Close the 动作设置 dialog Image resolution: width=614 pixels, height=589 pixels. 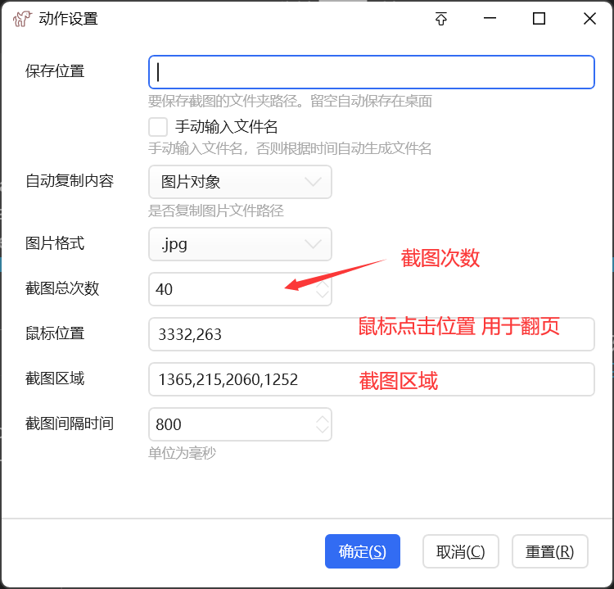589,18
